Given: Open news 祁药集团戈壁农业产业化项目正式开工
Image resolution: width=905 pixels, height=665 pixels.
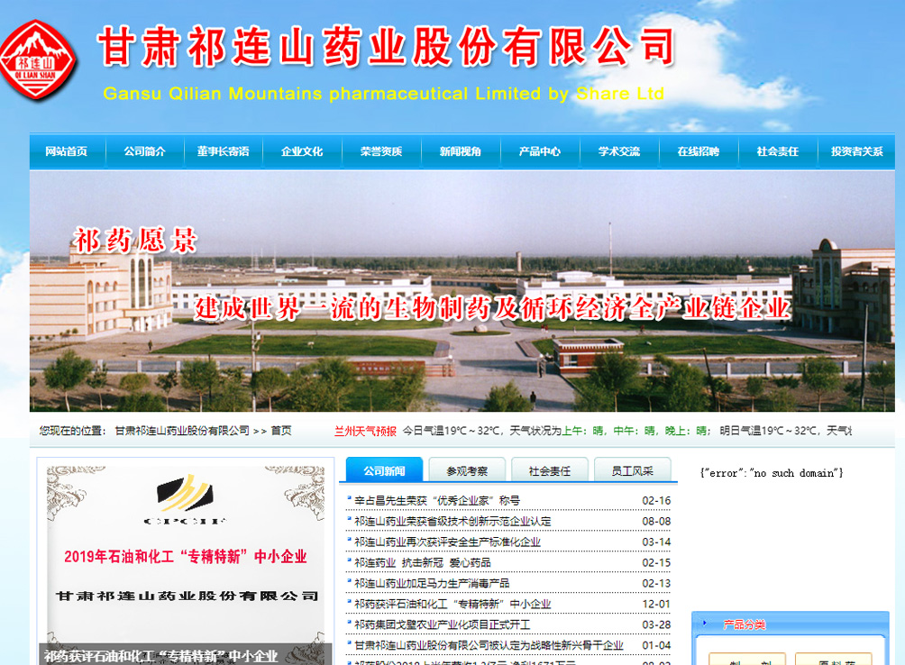Looking at the screenshot, I should (442, 624).
